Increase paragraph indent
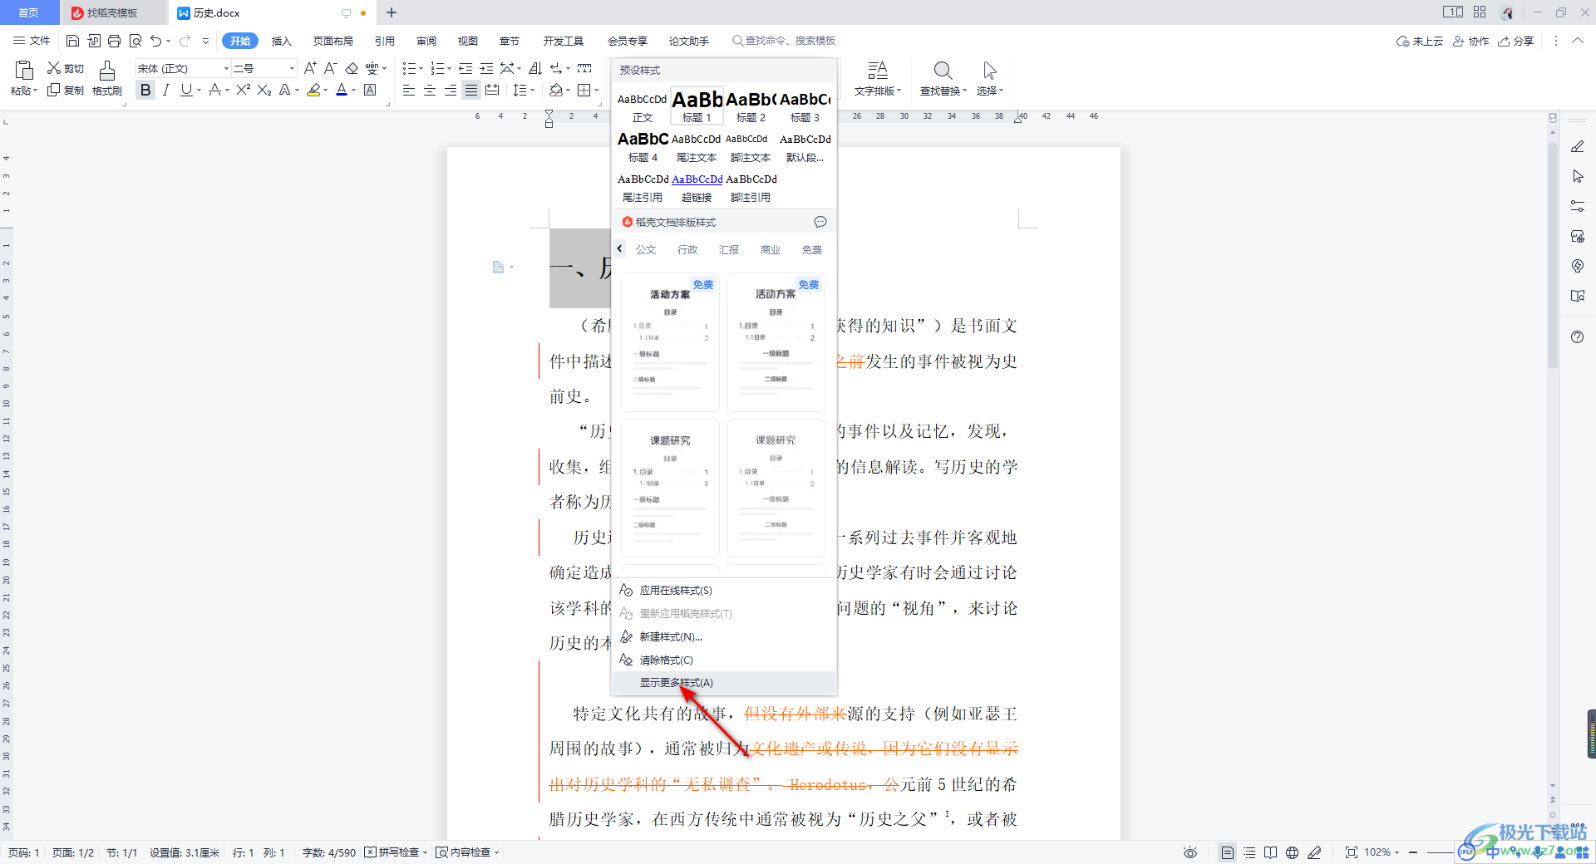The image size is (1596, 864). click(x=486, y=68)
